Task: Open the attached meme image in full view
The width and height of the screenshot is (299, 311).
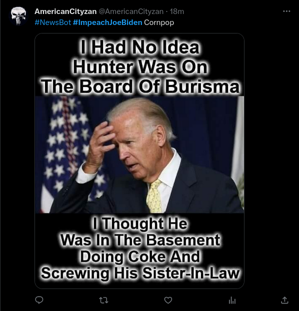Action: [139, 161]
